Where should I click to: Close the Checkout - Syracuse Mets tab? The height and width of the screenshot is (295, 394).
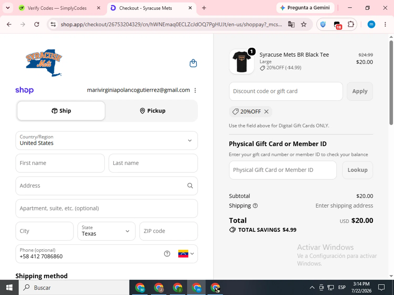190,8
